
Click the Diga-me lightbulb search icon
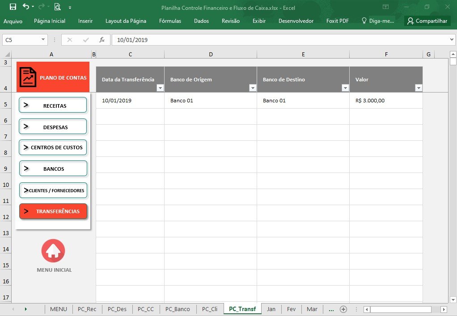click(x=364, y=21)
